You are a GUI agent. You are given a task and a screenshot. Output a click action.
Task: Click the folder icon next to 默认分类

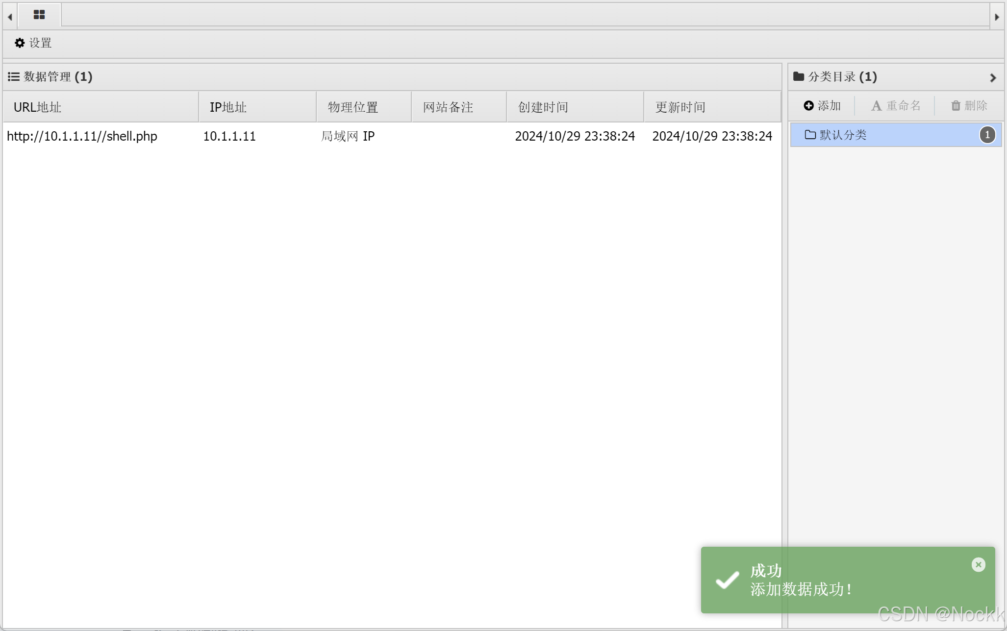click(811, 135)
